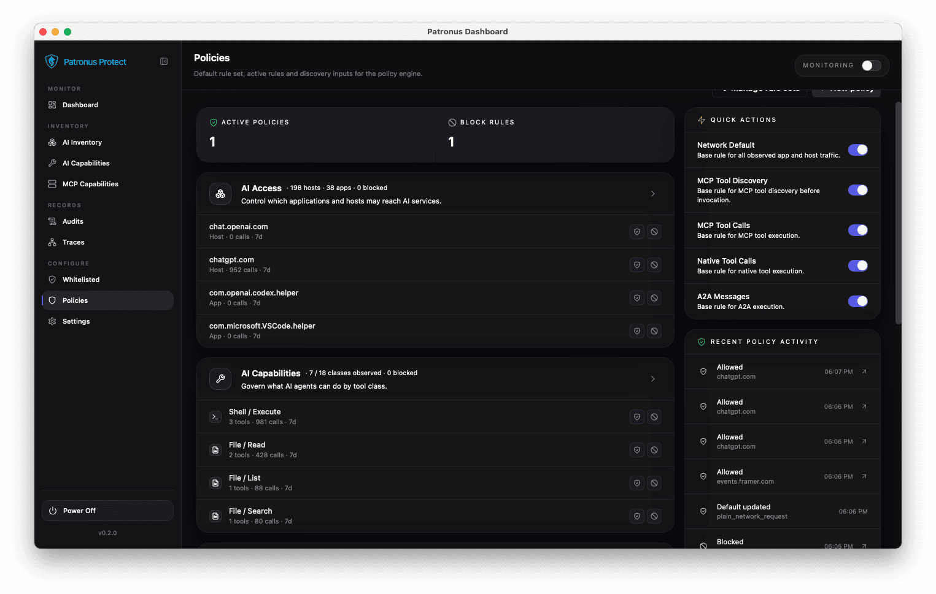Screen dimensions: 936x594
Task: Toggle the Monitoring switch
Action: [871, 66]
